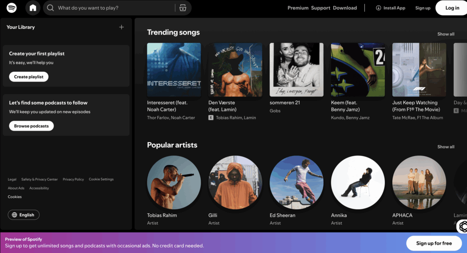467x253 pixels.
Task: Open the Support link
Action: click(321, 8)
